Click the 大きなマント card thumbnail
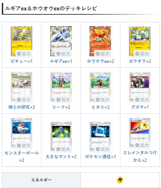 pyautogui.click(x=61, y=137)
